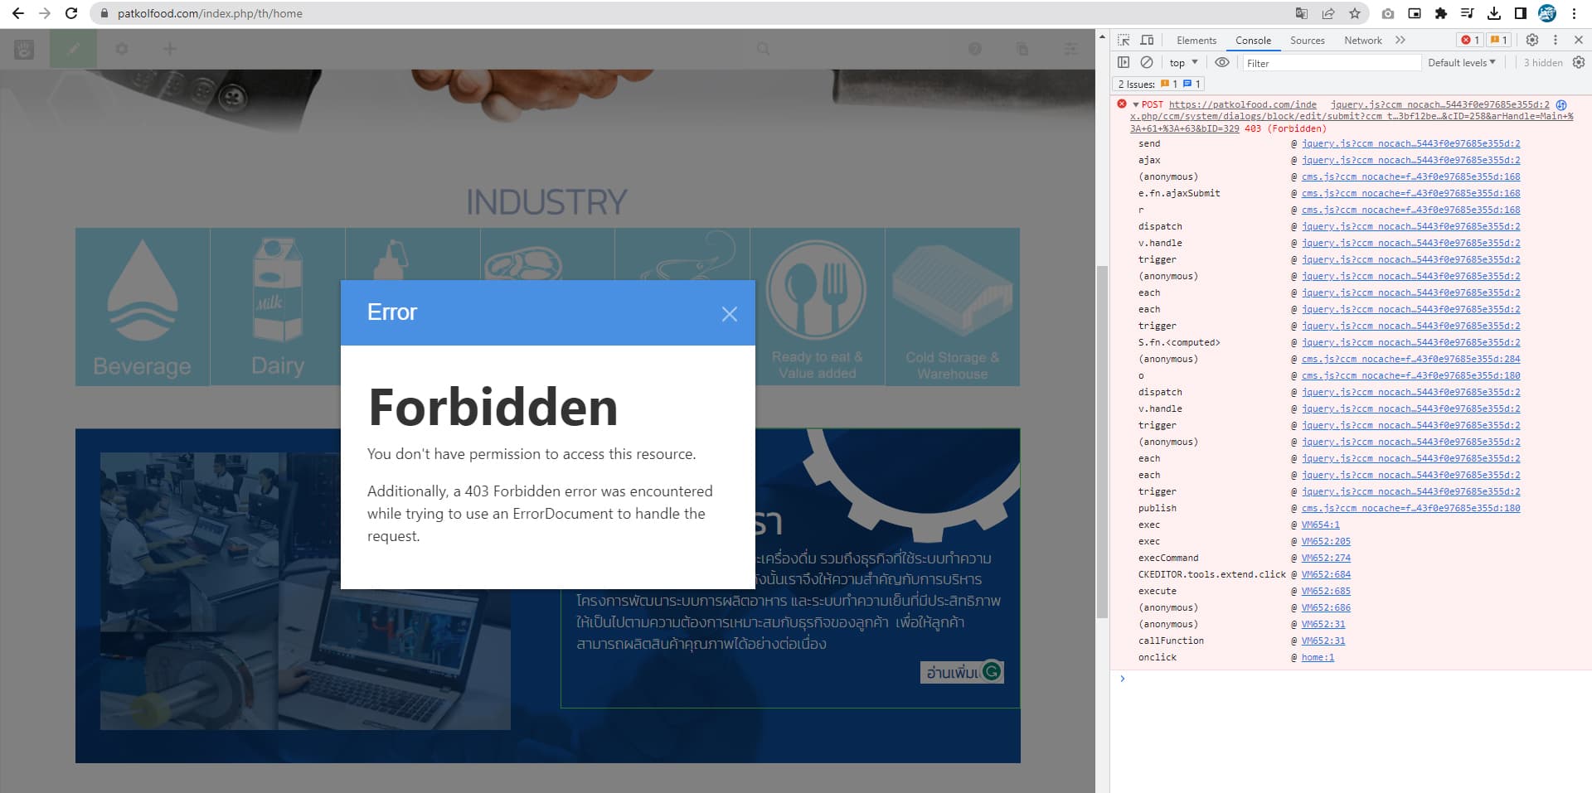
Task: Open the home:1 link for onclick
Action: (1318, 657)
